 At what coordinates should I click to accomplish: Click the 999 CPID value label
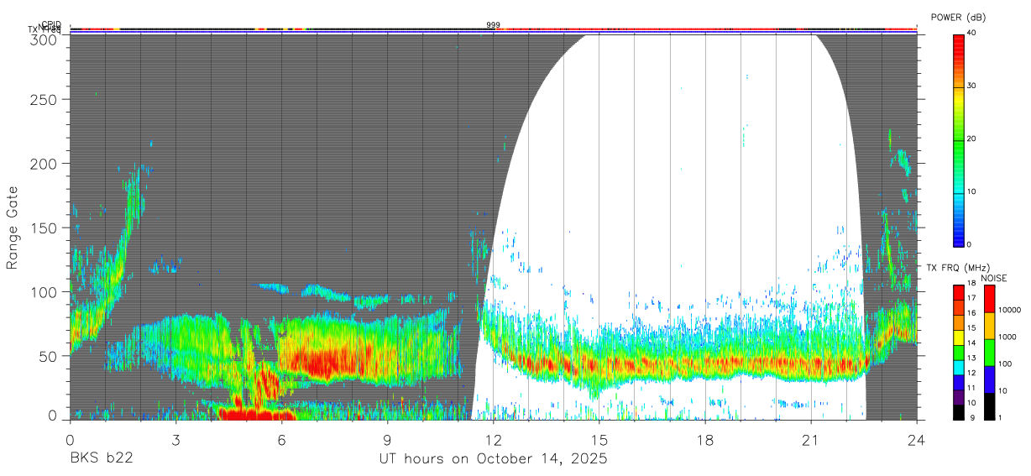point(493,25)
